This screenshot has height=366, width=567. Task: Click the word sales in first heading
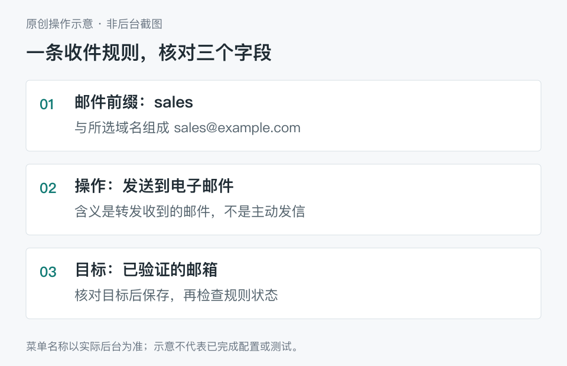click(174, 103)
